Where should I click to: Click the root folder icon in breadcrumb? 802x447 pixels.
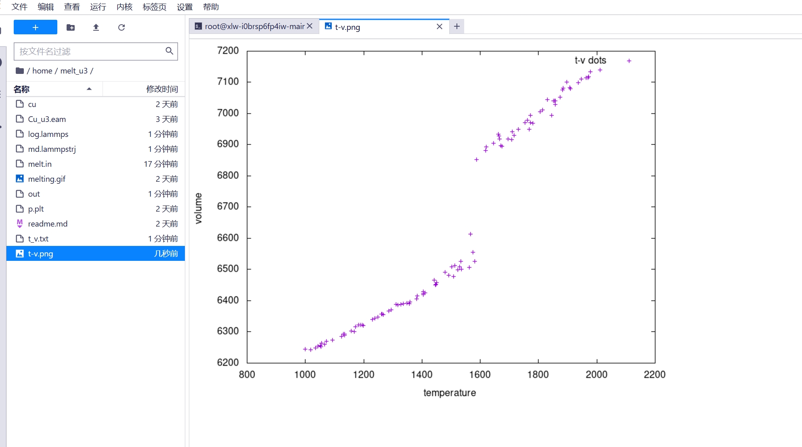click(20, 71)
